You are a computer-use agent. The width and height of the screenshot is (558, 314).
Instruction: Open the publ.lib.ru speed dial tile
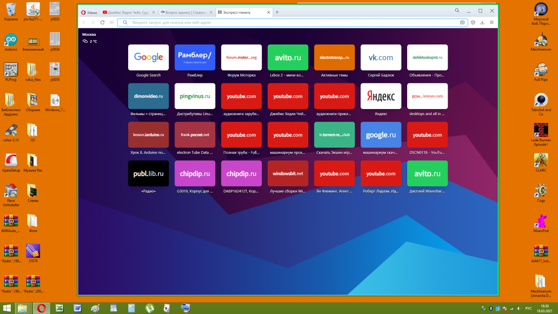(x=148, y=173)
